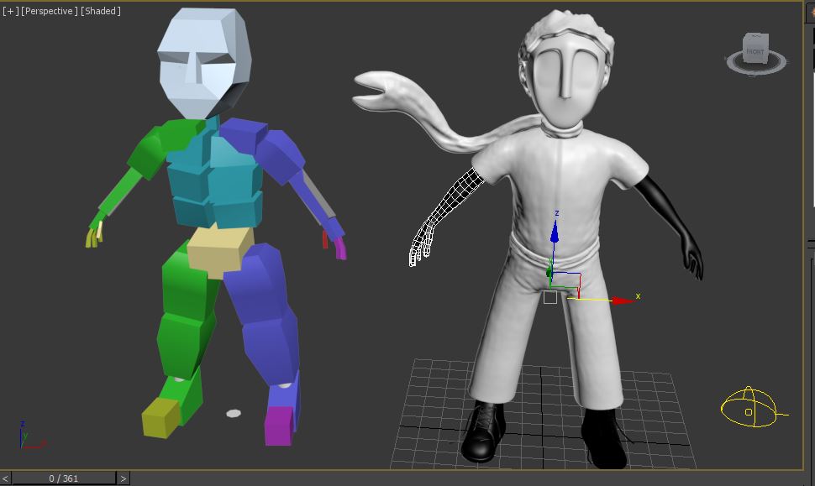Click the ViewCube compass ring
Viewport: 815px width, 486px height.
click(756, 65)
